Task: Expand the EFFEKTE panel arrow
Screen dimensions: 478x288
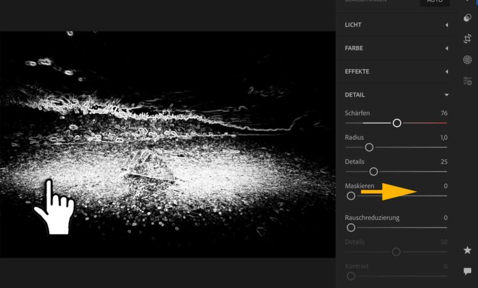Action: pos(447,72)
